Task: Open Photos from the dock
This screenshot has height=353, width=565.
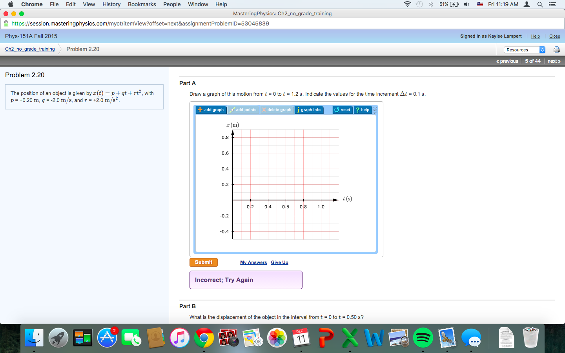Action: pos(277,338)
